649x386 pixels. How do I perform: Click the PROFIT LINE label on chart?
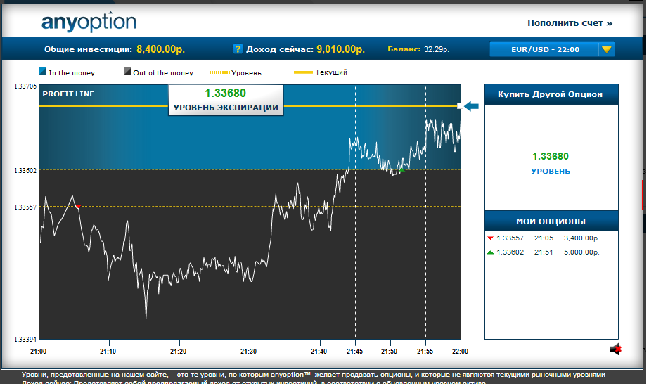coord(68,94)
